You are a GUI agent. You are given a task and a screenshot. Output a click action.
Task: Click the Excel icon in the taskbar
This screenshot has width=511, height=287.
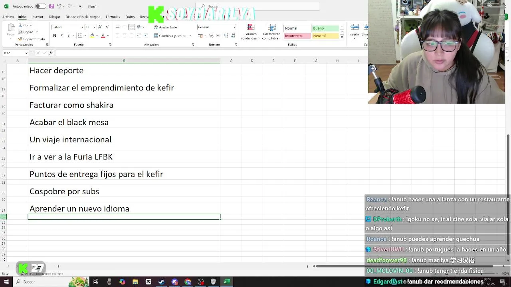(226, 282)
